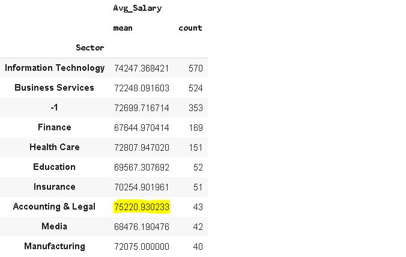This screenshot has height=257, width=406.
Task: Click the Finance row label
Action: (55, 127)
